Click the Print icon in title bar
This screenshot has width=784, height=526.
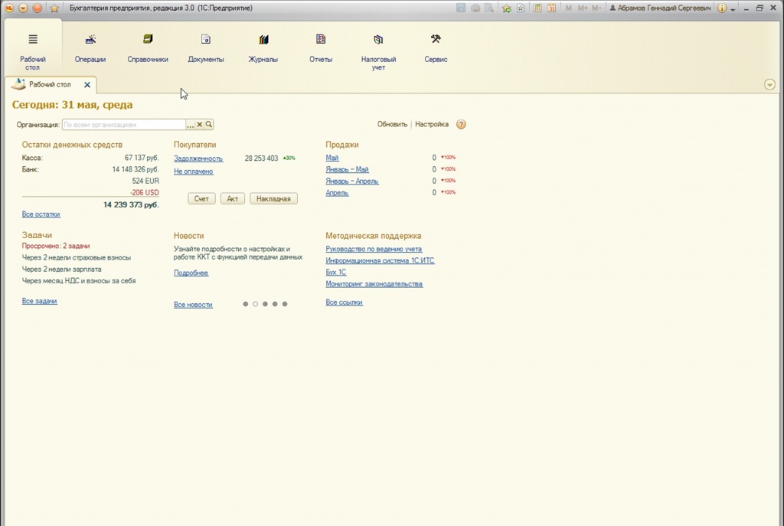click(475, 8)
